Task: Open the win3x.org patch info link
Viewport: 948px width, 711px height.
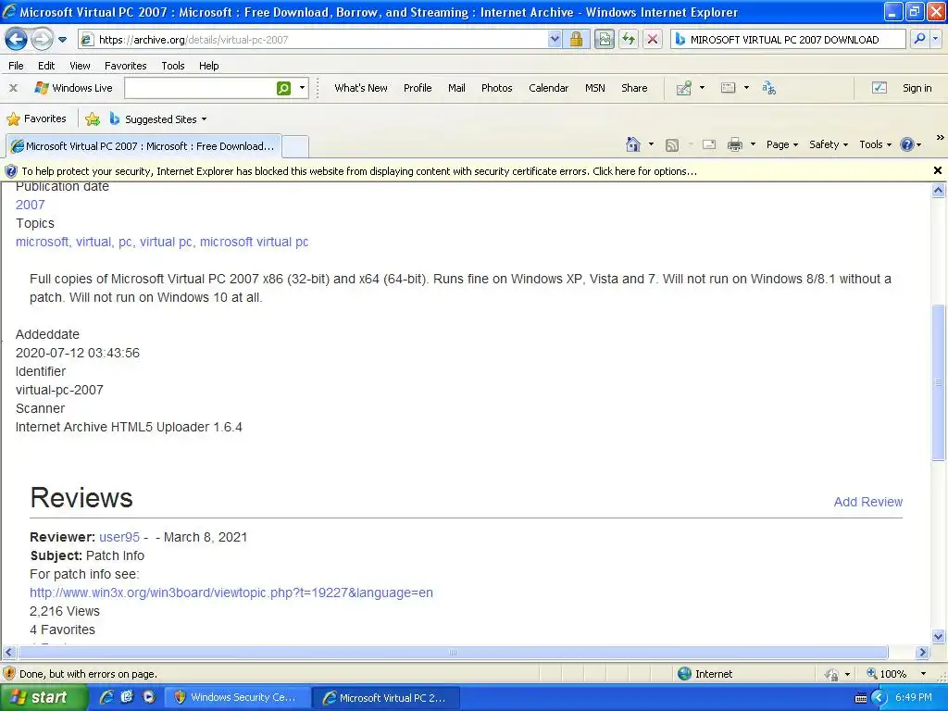Action: click(231, 592)
